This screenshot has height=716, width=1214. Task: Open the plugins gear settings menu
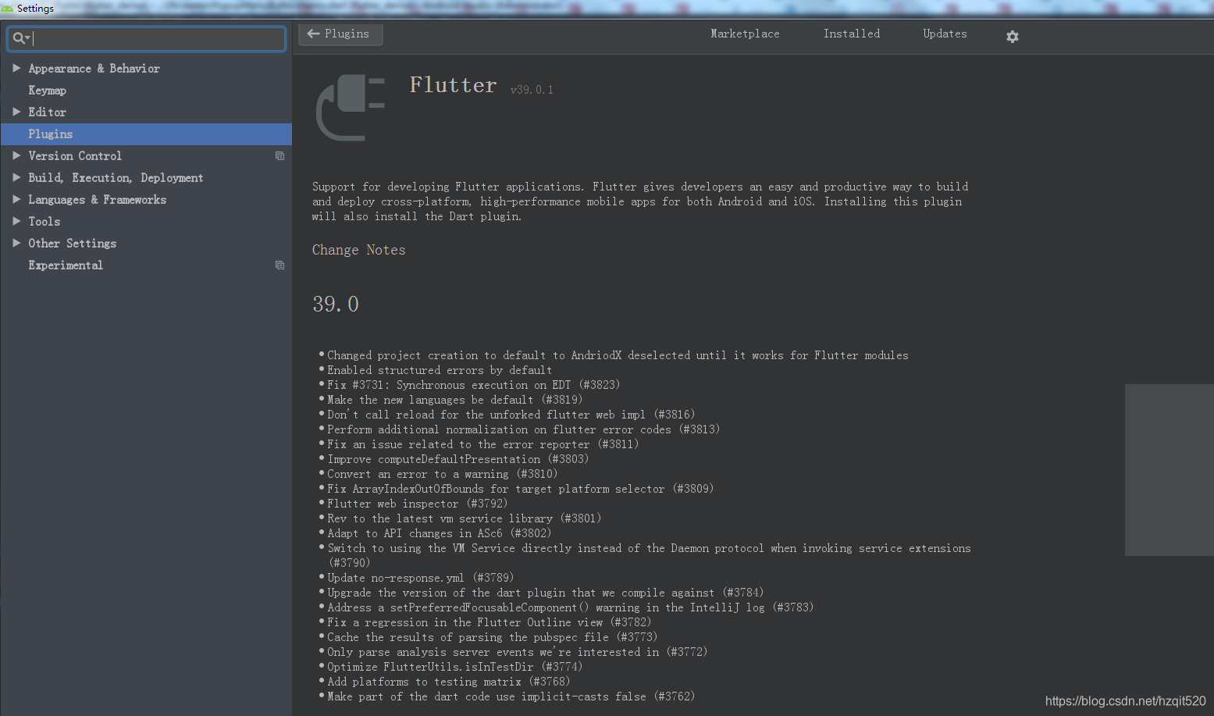pos(1013,37)
